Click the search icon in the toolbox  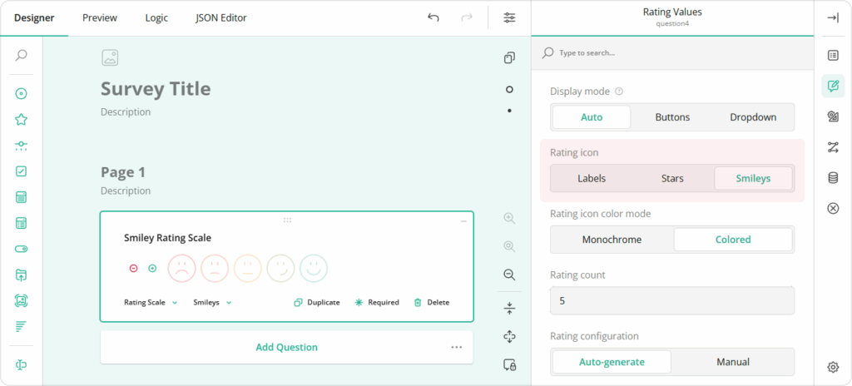point(22,56)
